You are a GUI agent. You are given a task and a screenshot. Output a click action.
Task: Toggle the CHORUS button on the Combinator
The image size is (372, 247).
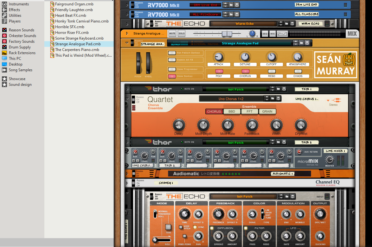[245, 71]
